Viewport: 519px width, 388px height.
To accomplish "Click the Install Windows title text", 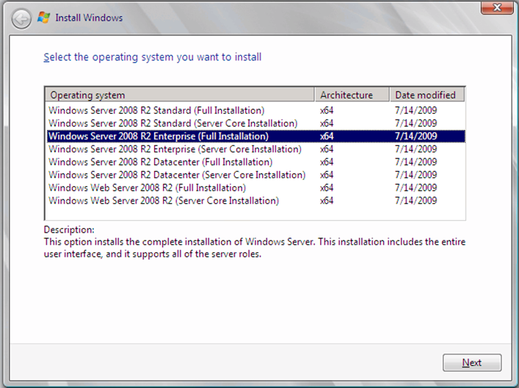I will pos(89,18).
